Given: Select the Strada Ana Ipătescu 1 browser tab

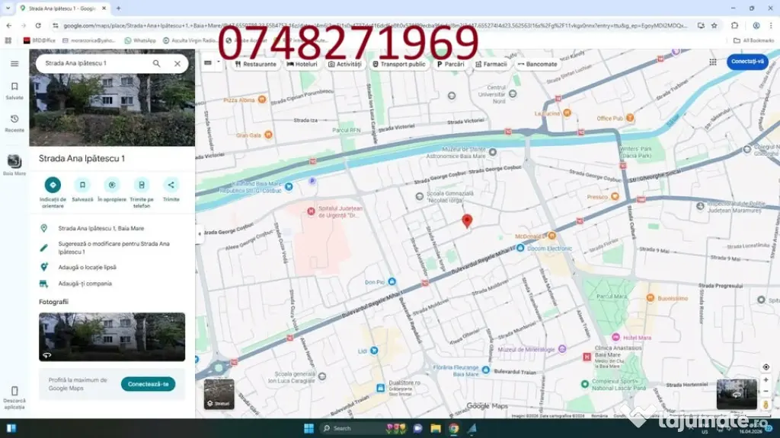Looking at the screenshot, I should click(63, 8).
